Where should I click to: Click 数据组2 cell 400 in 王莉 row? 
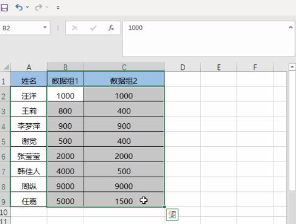(x=124, y=109)
